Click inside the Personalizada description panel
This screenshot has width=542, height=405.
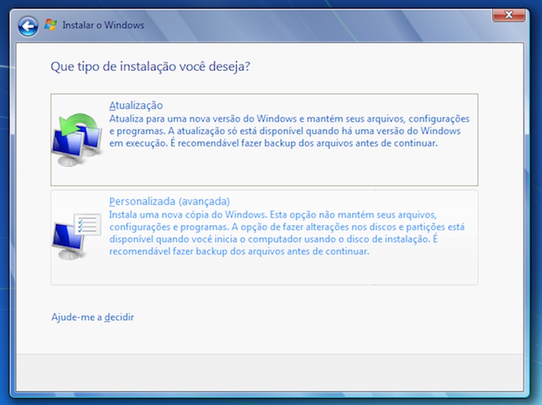point(286,231)
